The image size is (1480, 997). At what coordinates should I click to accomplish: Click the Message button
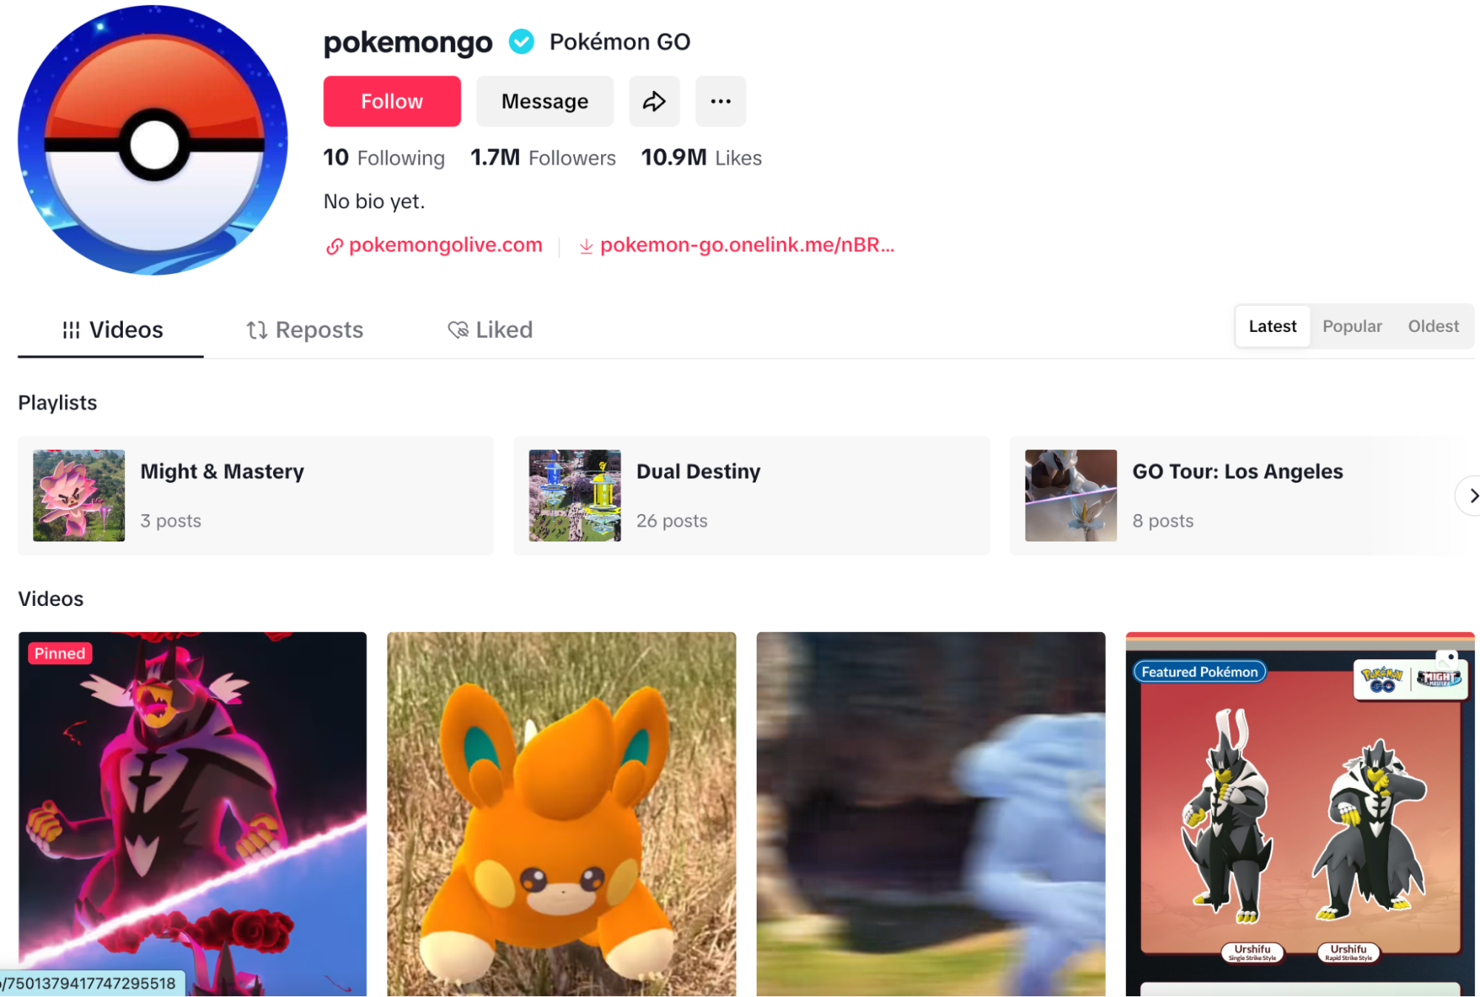pyautogui.click(x=545, y=101)
